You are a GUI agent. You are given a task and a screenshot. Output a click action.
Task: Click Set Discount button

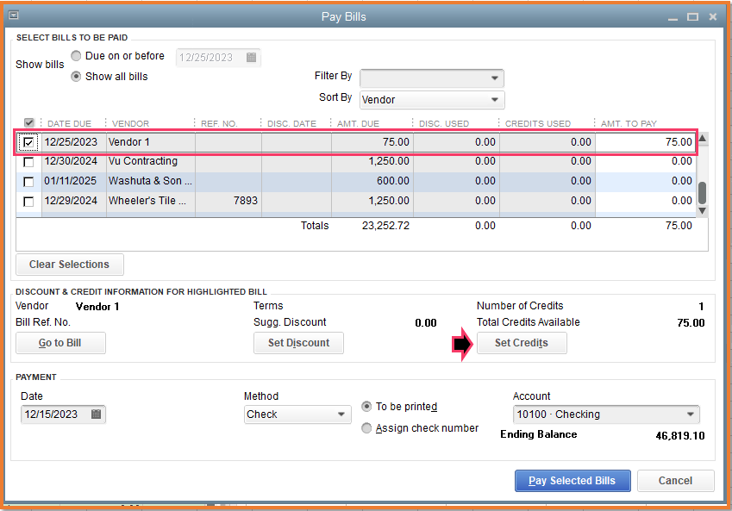pyautogui.click(x=299, y=343)
